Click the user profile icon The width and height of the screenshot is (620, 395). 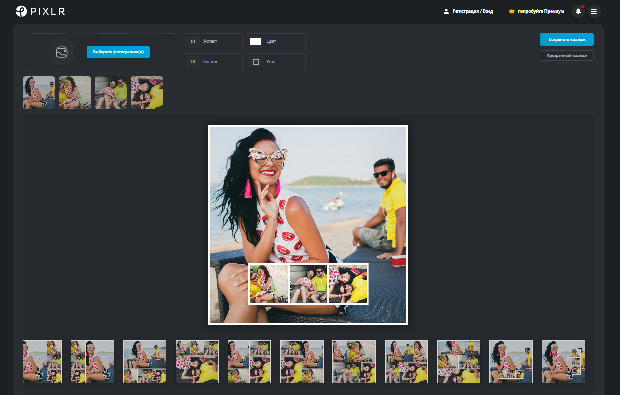[446, 11]
